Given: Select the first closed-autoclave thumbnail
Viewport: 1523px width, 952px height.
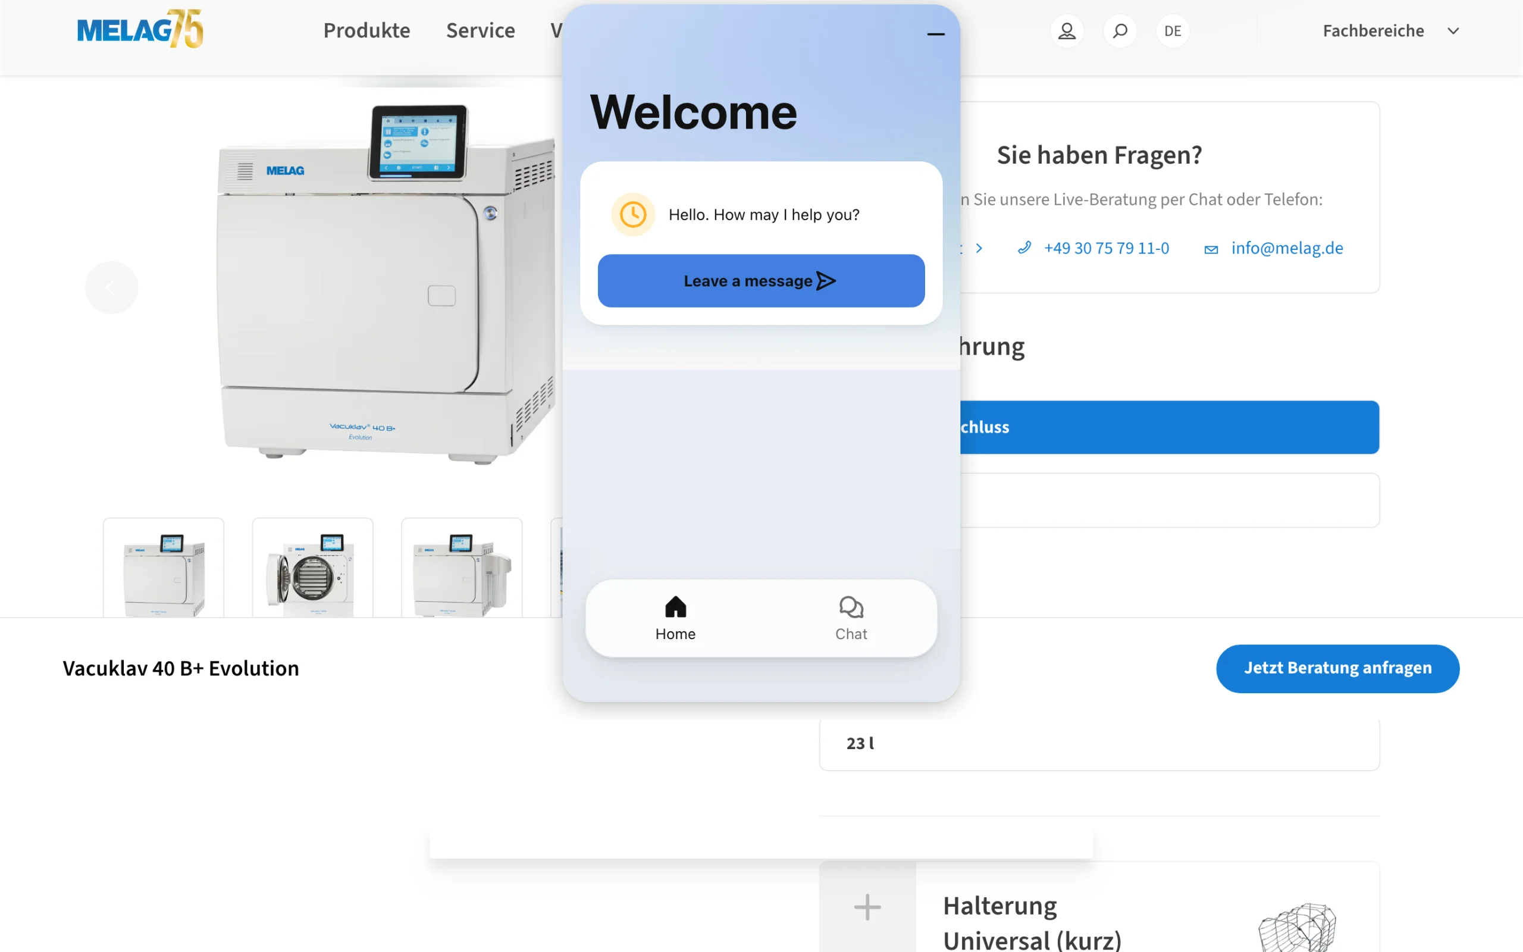Looking at the screenshot, I should 164,567.
